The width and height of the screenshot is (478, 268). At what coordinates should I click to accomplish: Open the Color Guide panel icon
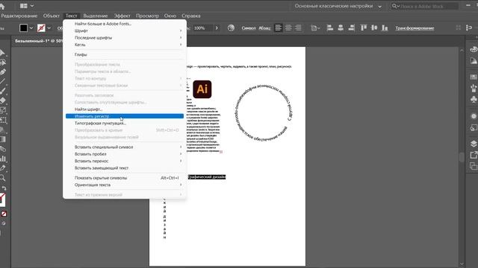tap(474, 61)
